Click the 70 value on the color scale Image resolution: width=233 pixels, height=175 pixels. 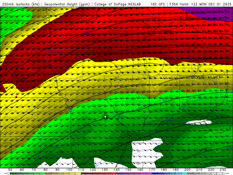(34, 170)
